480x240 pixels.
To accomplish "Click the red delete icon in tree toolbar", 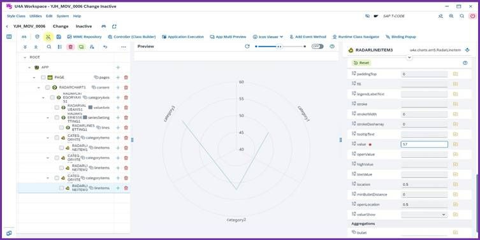I will click(x=71, y=46).
